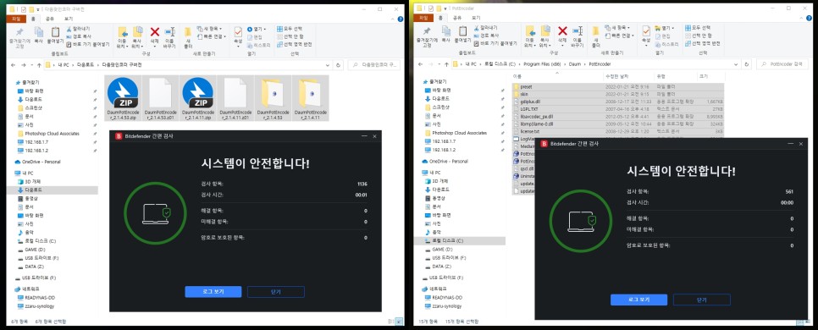Screen dimensions: 818x330
Task: Select DaumPotEncoder_2.1.4.11.zip file thumbnail
Action: point(197,98)
